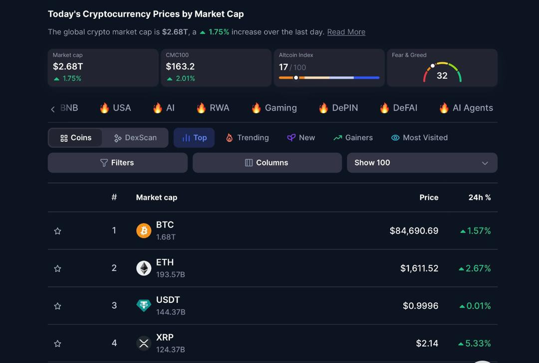
Task: Click the Ethereum coin logo
Action: [144, 268]
